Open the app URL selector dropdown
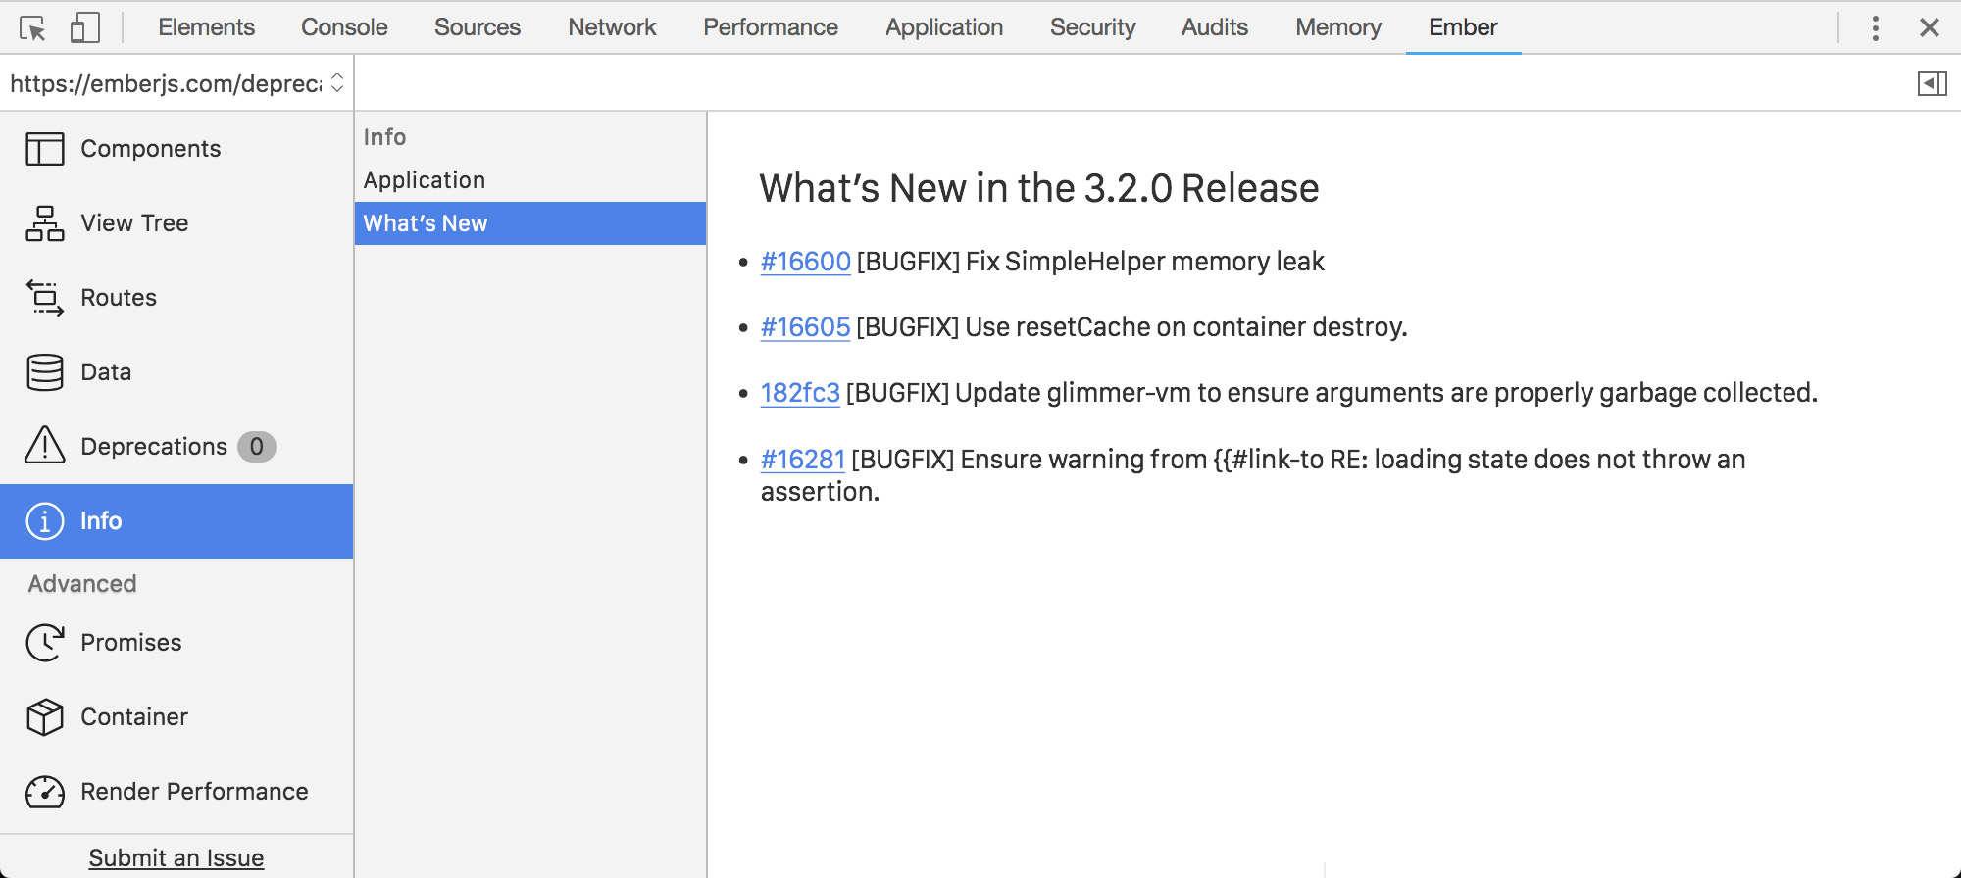 (x=176, y=83)
